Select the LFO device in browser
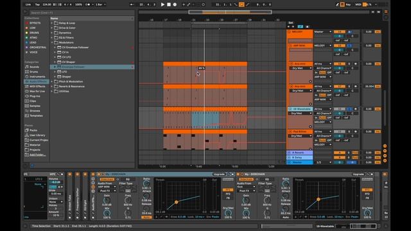This screenshot has height=231, width=411. click(x=64, y=72)
